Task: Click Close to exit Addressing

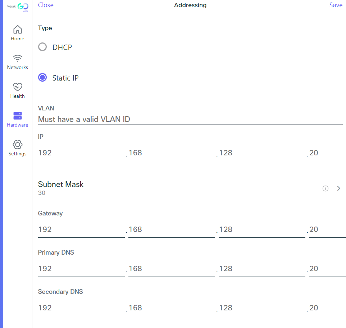Action: click(x=46, y=5)
